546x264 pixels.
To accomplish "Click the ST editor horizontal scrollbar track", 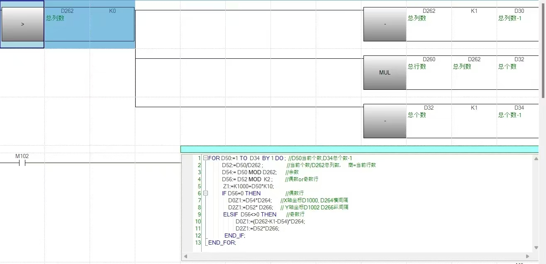I will [357, 256].
